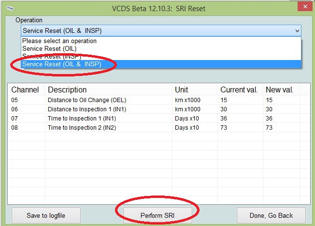Select channel 07 row cell
315x226 pixels.
(14, 119)
